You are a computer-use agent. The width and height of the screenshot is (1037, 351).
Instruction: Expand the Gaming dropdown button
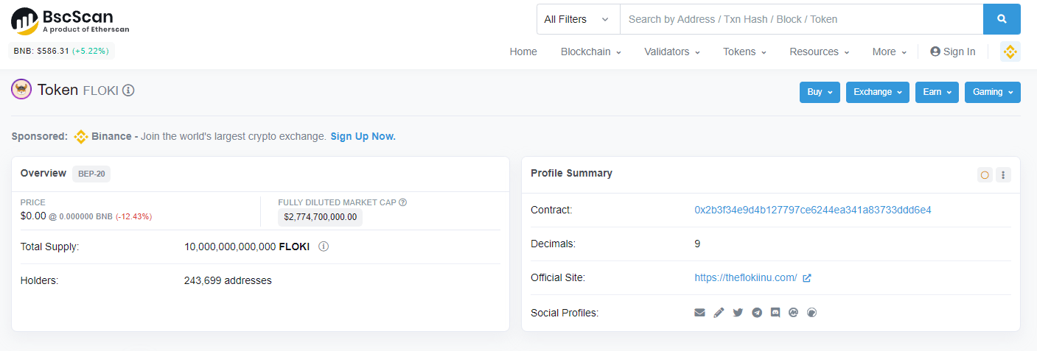[x=993, y=92]
